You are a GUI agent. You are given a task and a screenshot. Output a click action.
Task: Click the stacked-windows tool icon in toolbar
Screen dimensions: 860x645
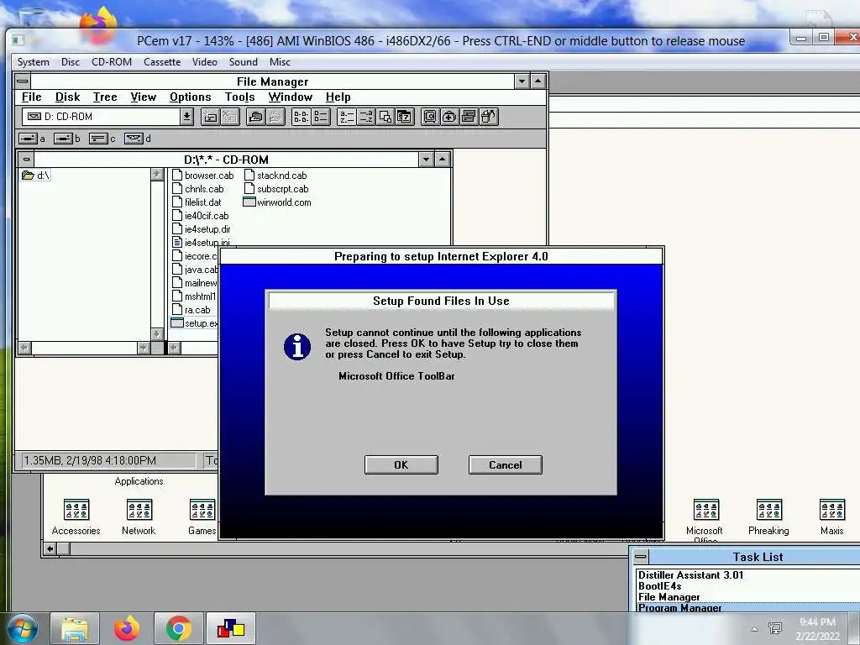point(469,117)
